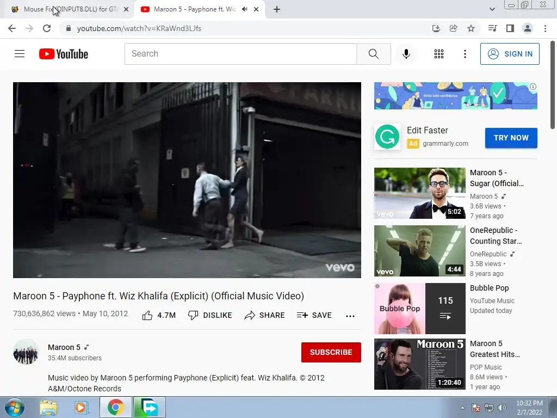
Task: Click the SIGN IN button
Action: (x=510, y=54)
